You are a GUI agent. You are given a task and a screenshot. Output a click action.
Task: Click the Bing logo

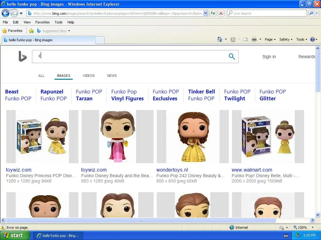(x=23, y=56)
